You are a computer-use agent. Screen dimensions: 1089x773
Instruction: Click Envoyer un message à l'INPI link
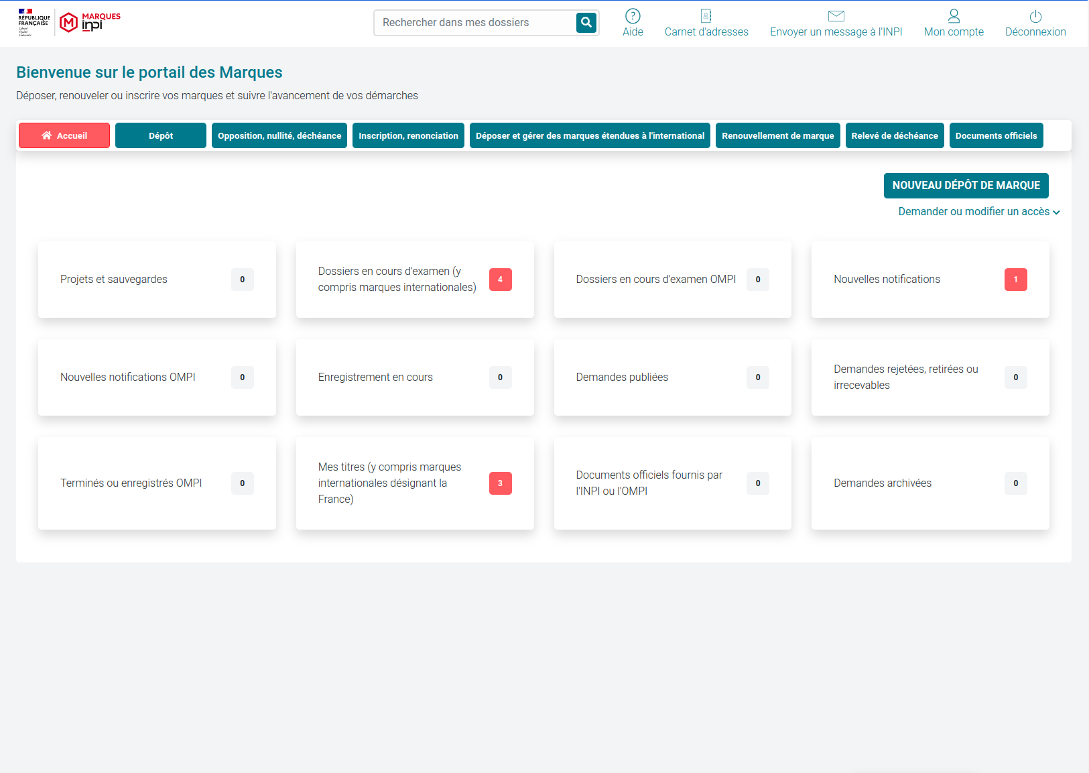[x=836, y=32]
